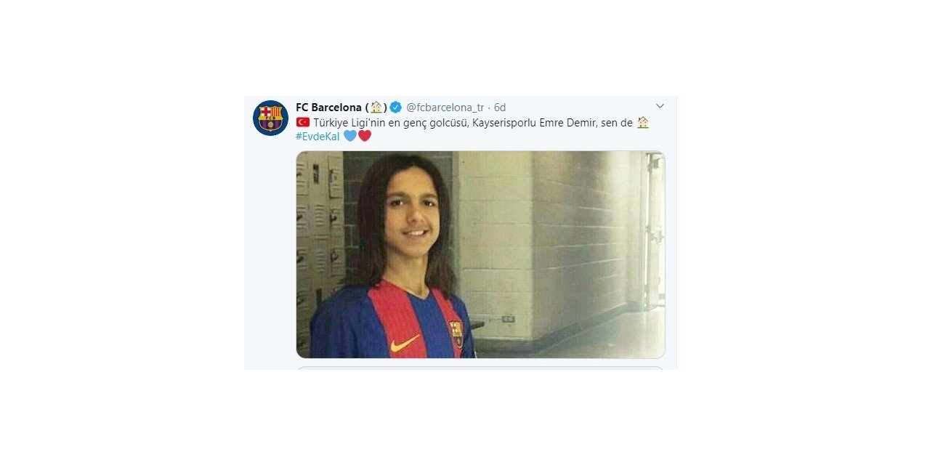Click the red heart emoji
This screenshot has width=930, height=465.
[x=365, y=136]
